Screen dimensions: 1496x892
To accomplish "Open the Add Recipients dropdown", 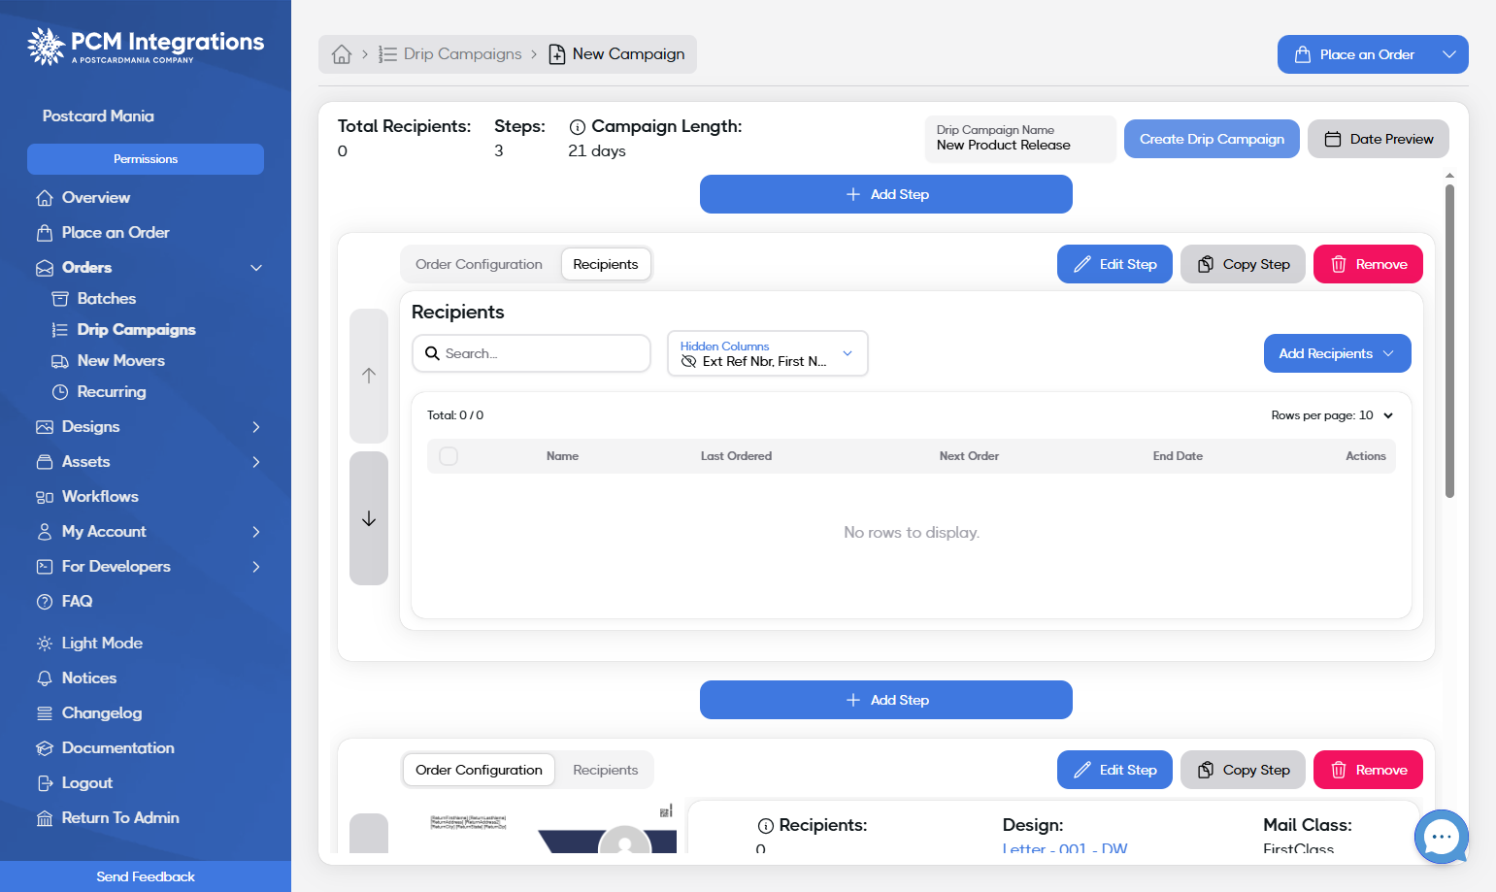I will [x=1337, y=353].
